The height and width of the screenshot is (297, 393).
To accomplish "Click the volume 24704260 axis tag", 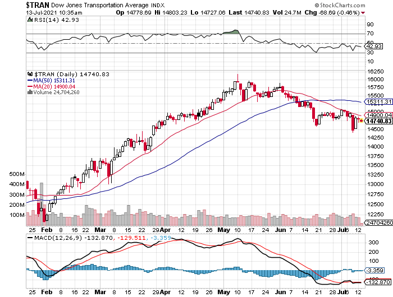I will coord(377,222).
